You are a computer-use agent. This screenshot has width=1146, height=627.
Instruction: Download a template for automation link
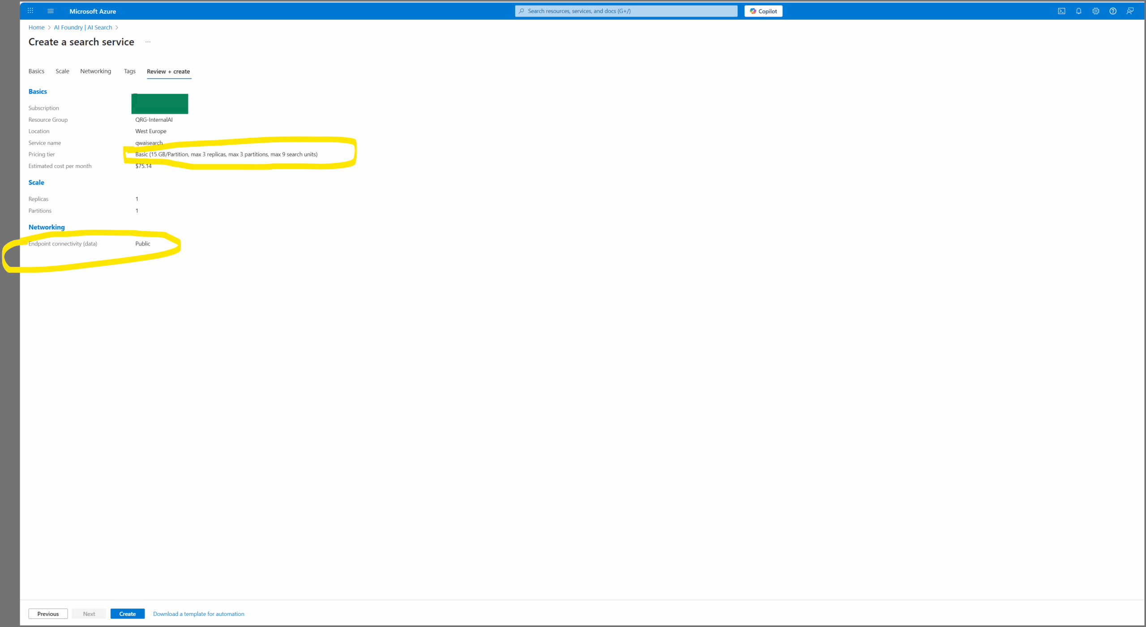(198, 614)
